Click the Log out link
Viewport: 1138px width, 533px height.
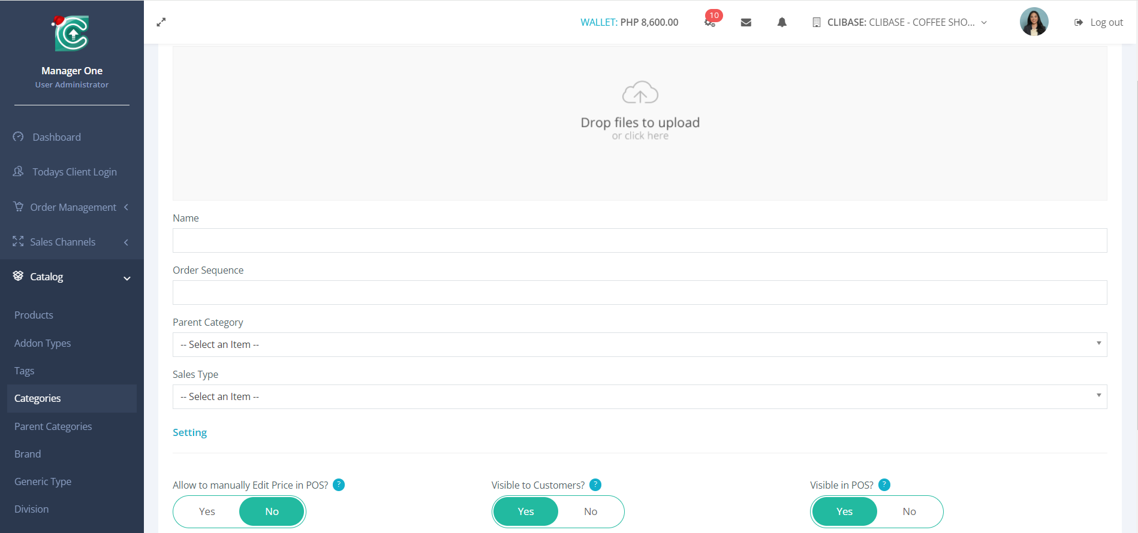(1099, 22)
